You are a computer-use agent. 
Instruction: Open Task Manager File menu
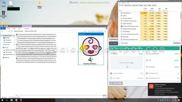coord(119,3)
